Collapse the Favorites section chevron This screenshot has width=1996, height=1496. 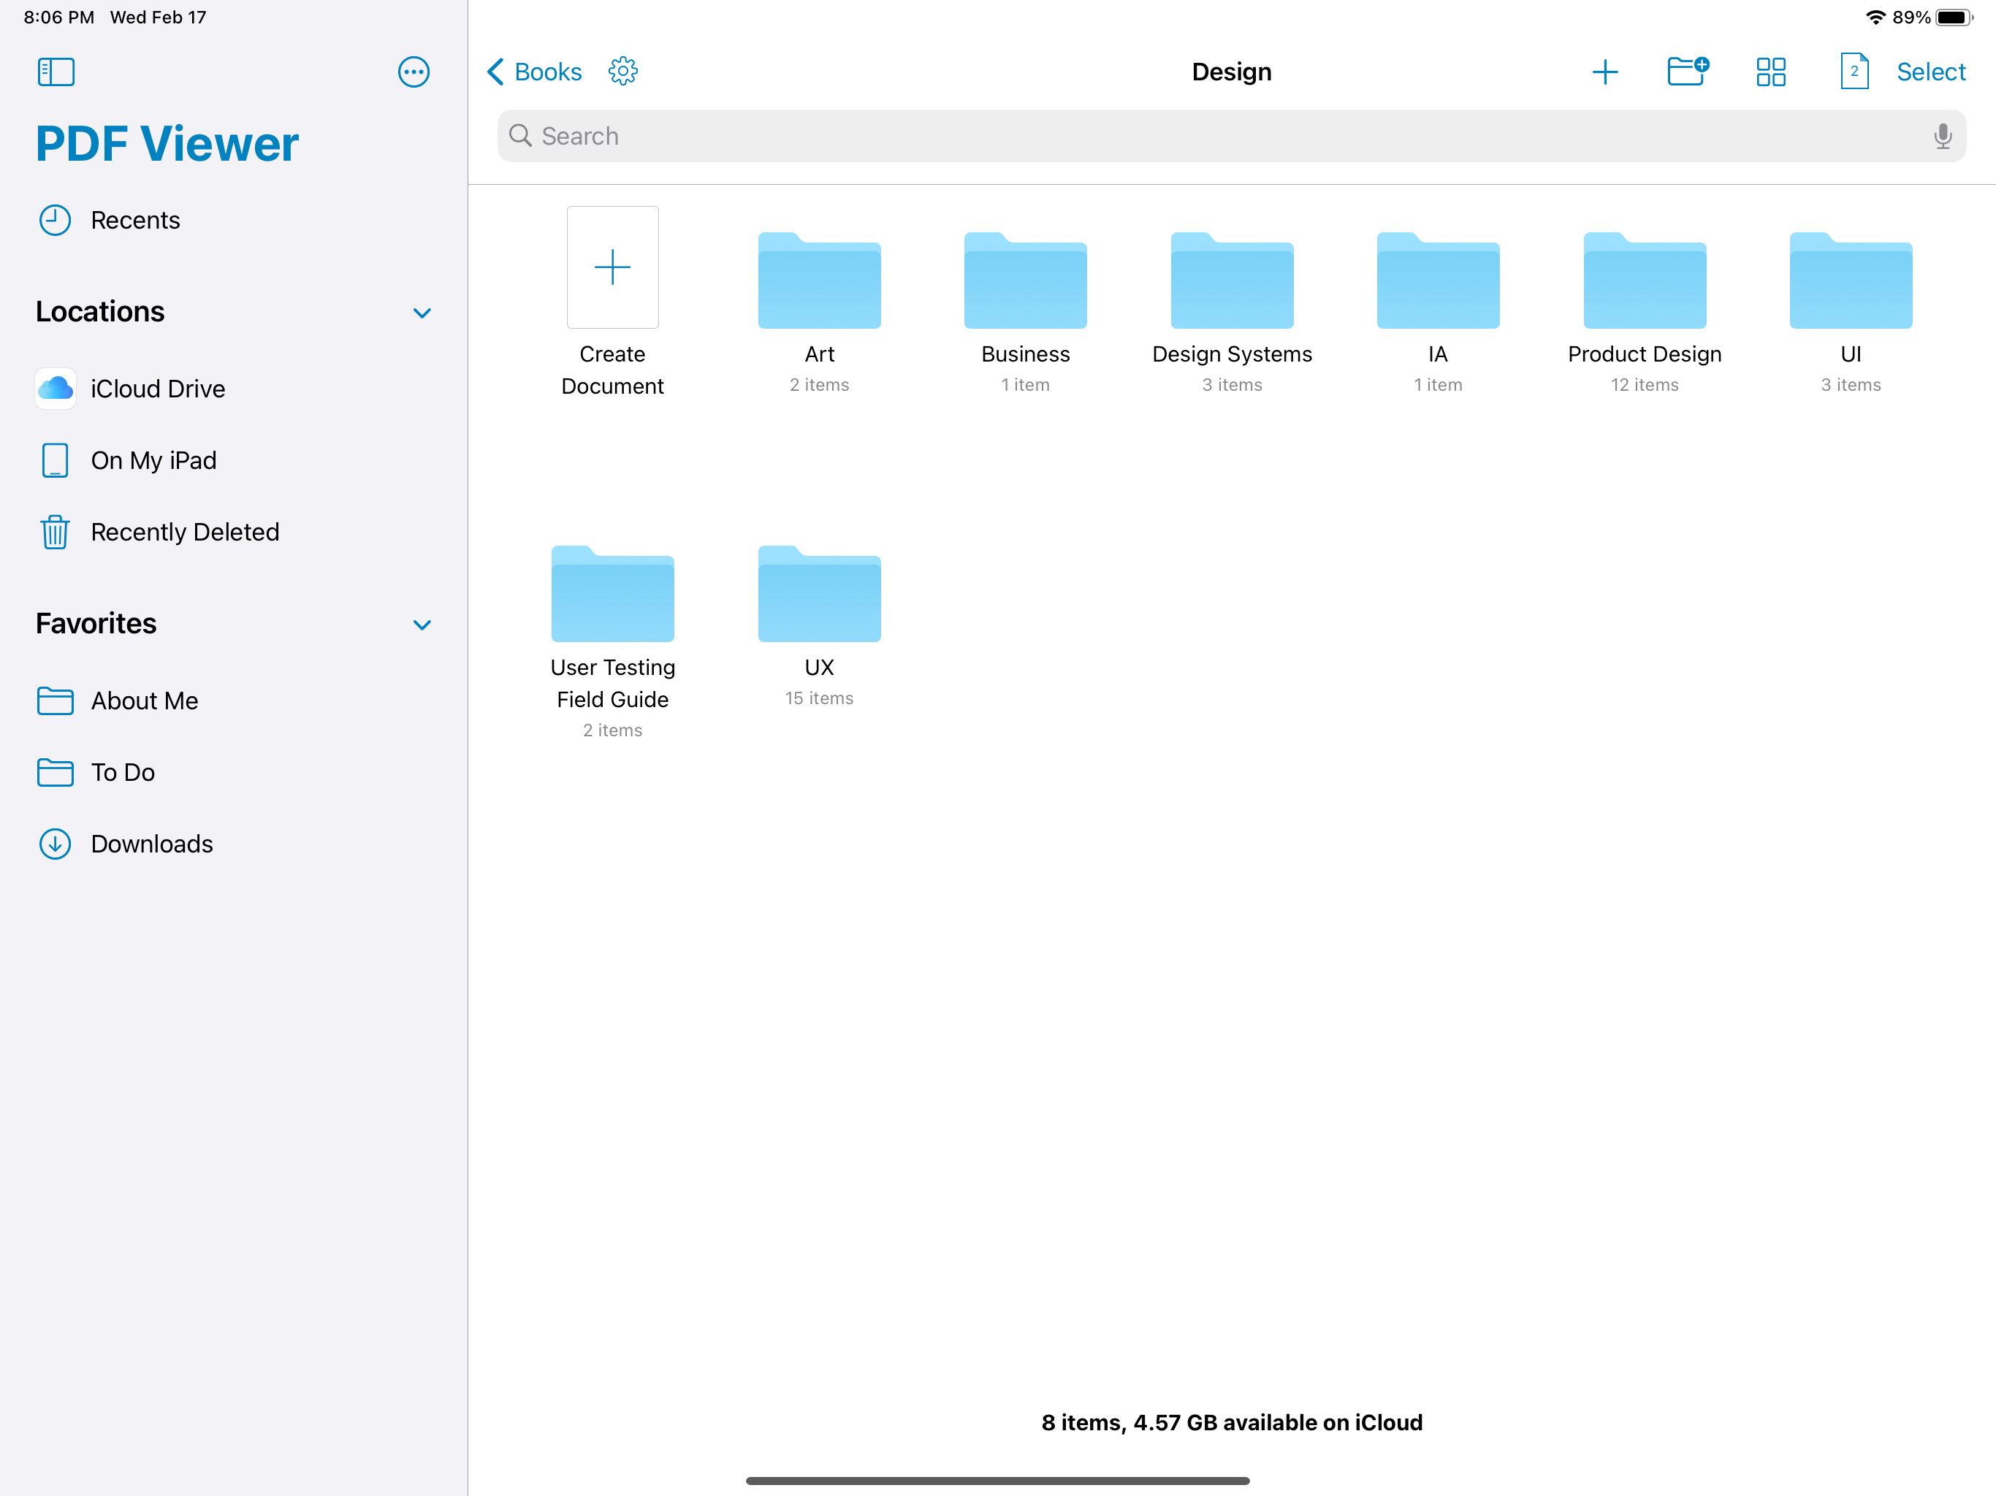(422, 625)
